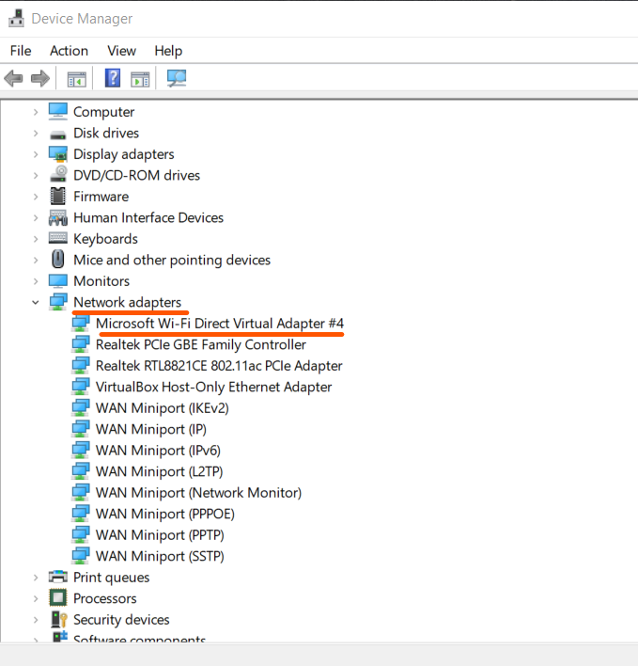The image size is (638, 666).
Task: Select the Print queues label
Action: [112, 578]
